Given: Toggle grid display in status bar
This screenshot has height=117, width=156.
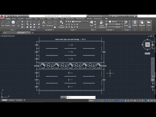Looking at the screenshot, I should point(96,100).
